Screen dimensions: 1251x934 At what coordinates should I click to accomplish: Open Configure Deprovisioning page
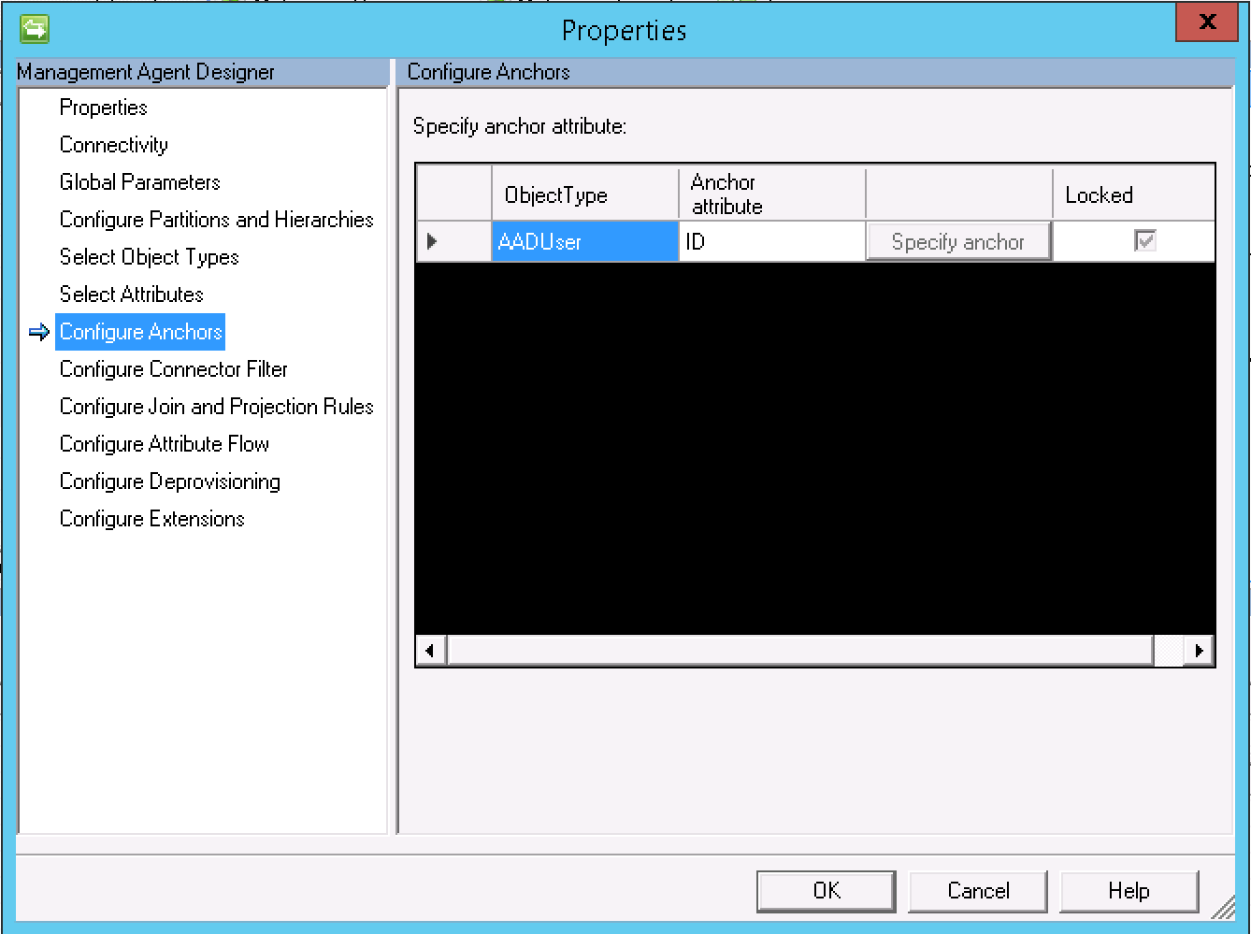(169, 481)
